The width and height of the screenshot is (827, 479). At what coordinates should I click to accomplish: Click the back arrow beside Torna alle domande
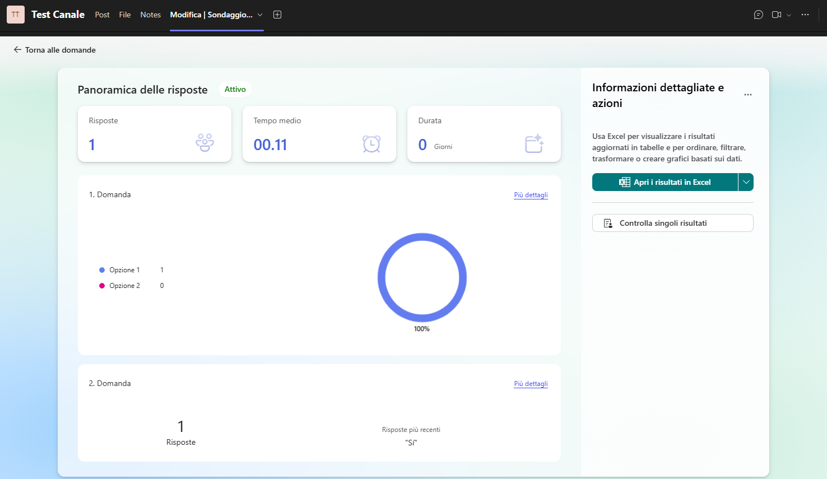pyautogui.click(x=17, y=50)
